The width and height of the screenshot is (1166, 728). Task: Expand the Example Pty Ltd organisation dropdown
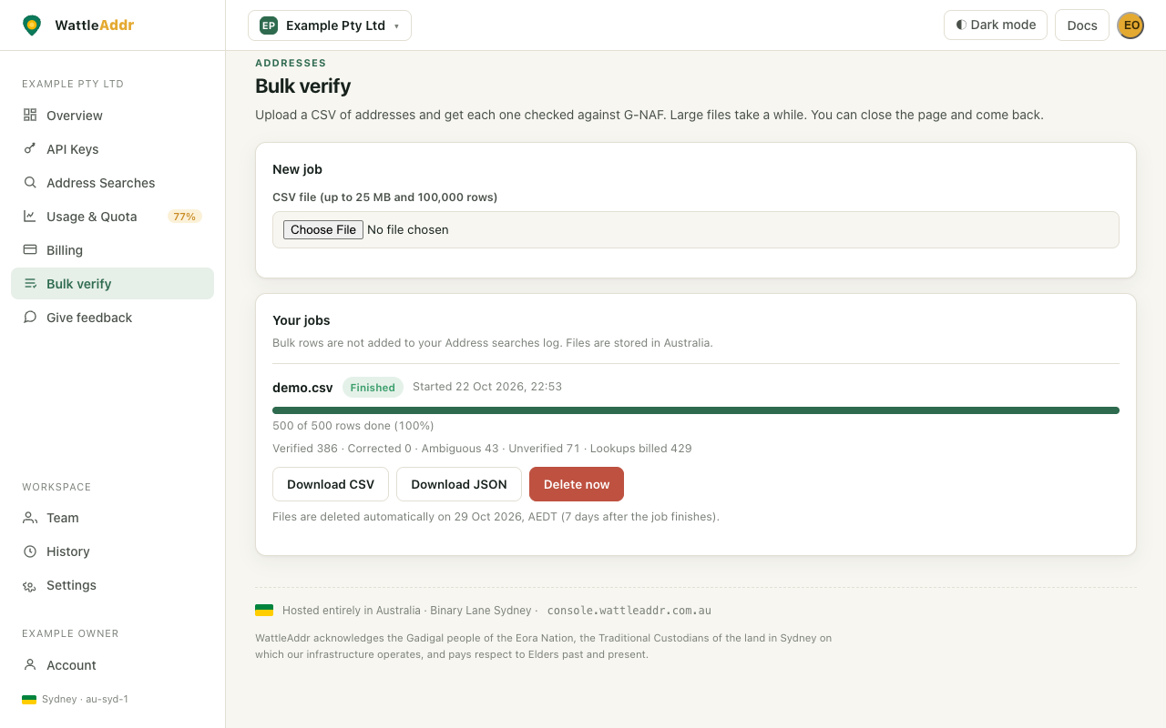tap(330, 25)
